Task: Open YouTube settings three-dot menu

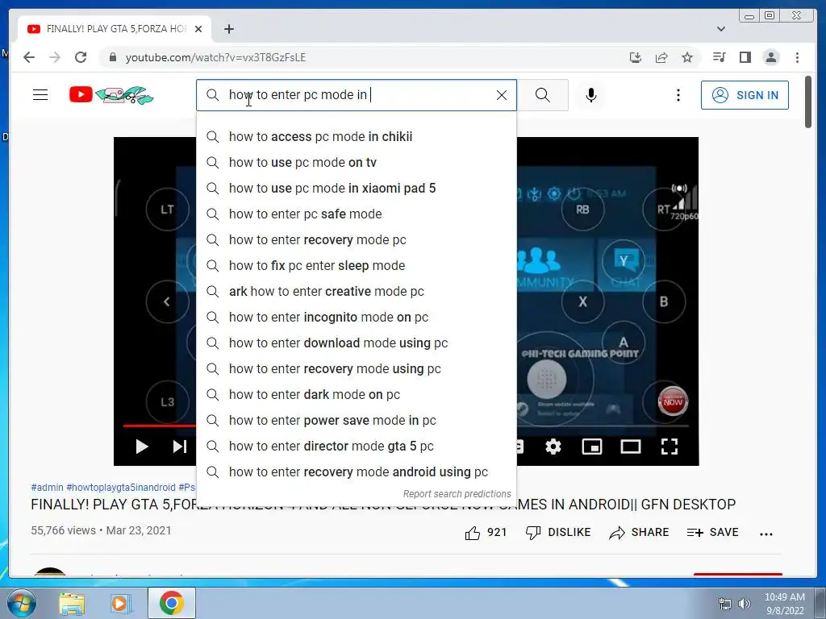Action: tap(678, 95)
